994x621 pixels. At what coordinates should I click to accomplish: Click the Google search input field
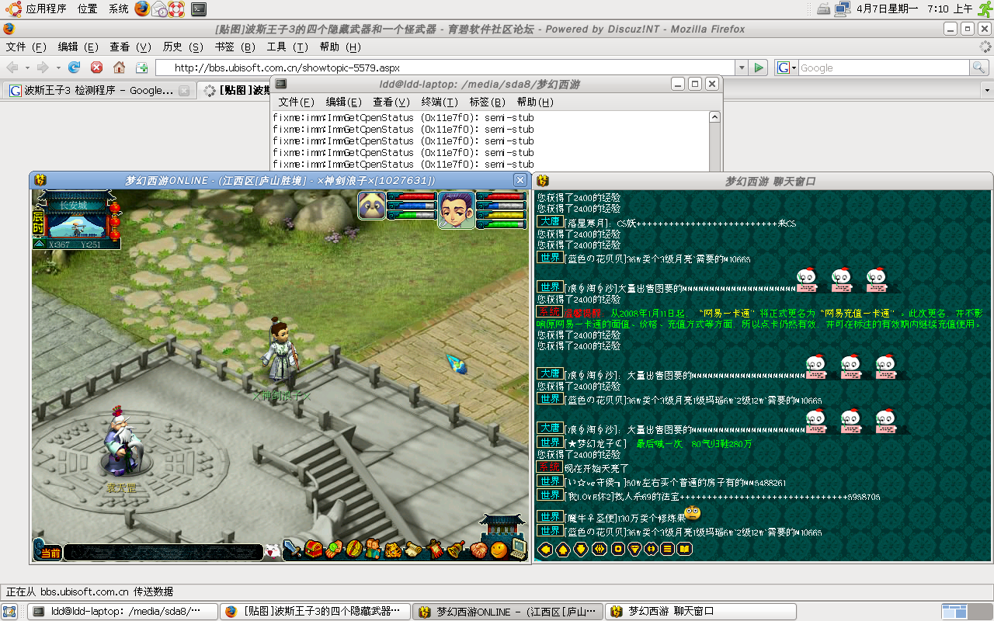click(884, 68)
